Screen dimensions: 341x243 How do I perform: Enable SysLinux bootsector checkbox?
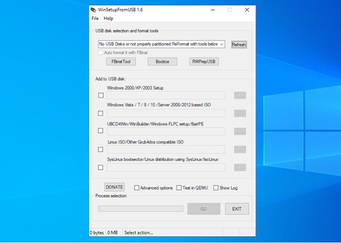tap(101, 167)
